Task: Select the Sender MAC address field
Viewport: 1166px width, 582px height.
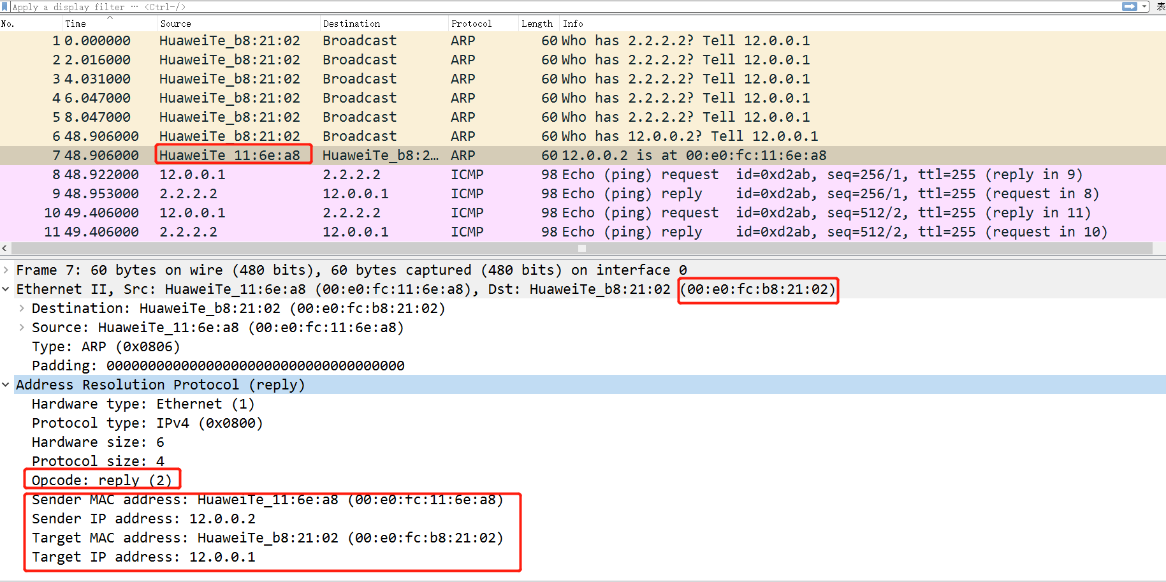Action: [x=268, y=500]
